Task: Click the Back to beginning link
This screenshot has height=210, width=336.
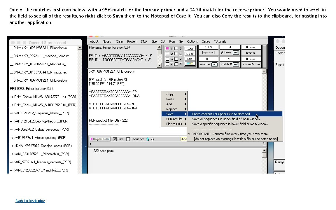Action: (30, 201)
